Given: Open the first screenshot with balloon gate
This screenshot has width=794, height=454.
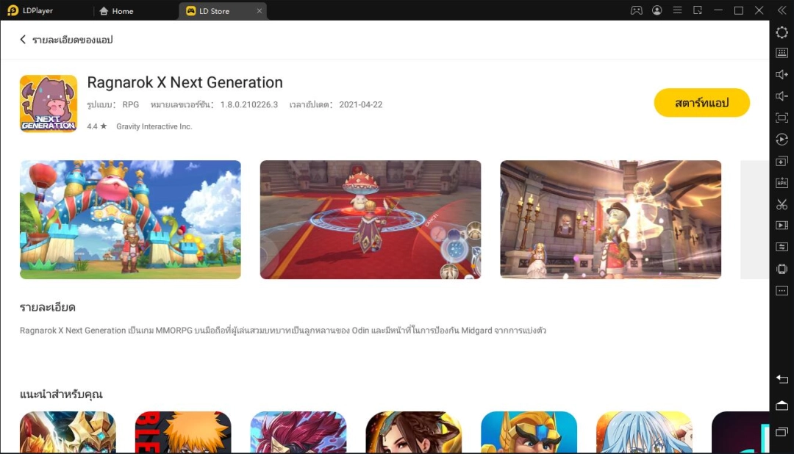Looking at the screenshot, I should click(x=131, y=220).
